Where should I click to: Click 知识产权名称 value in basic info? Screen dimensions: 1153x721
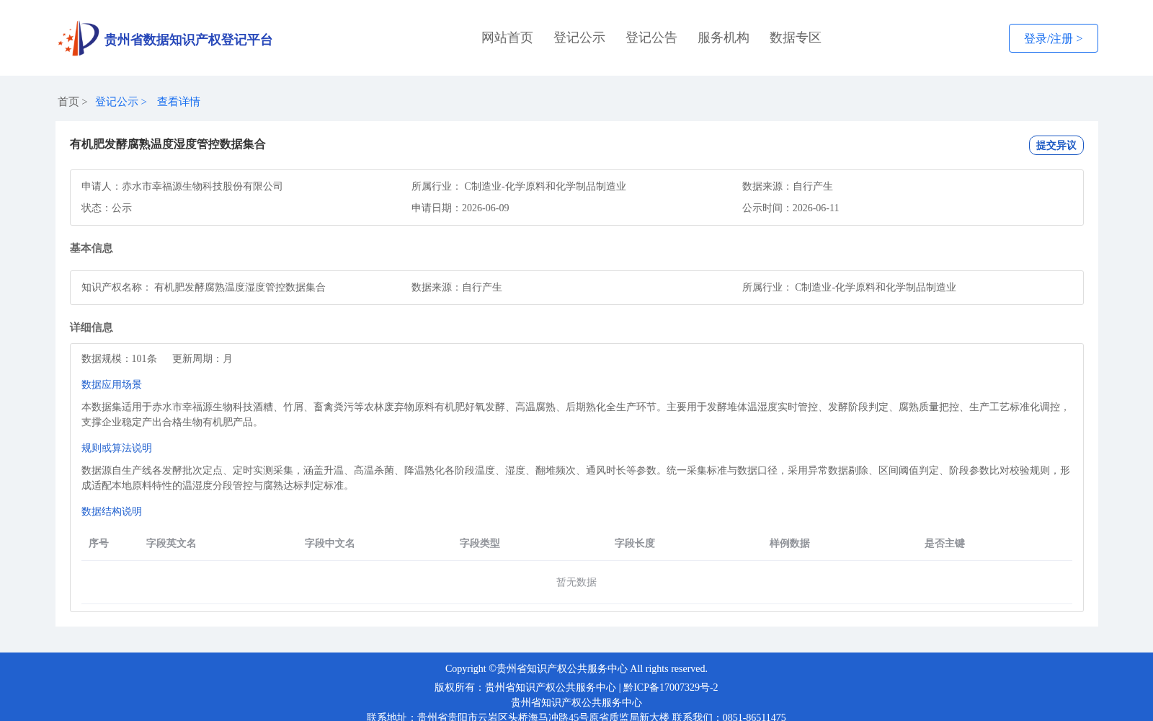[x=240, y=287]
